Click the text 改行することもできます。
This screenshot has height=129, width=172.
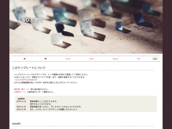[41, 104]
